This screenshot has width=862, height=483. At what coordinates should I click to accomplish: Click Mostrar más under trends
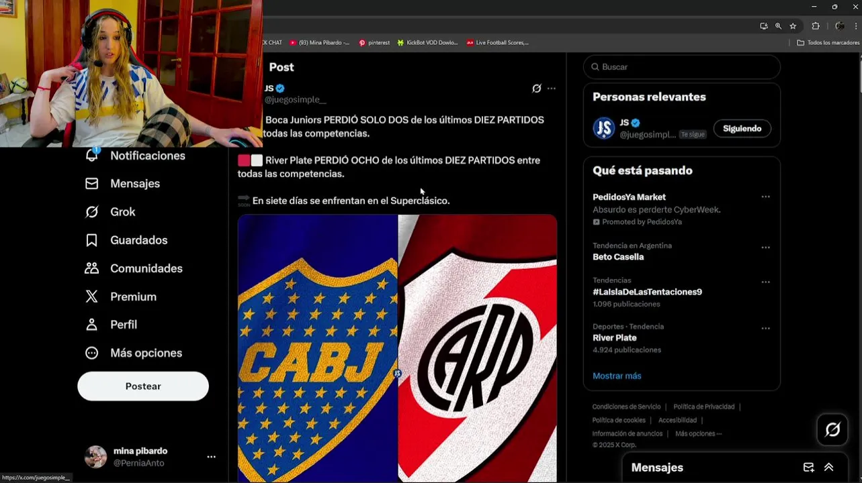tap(617, 376)
